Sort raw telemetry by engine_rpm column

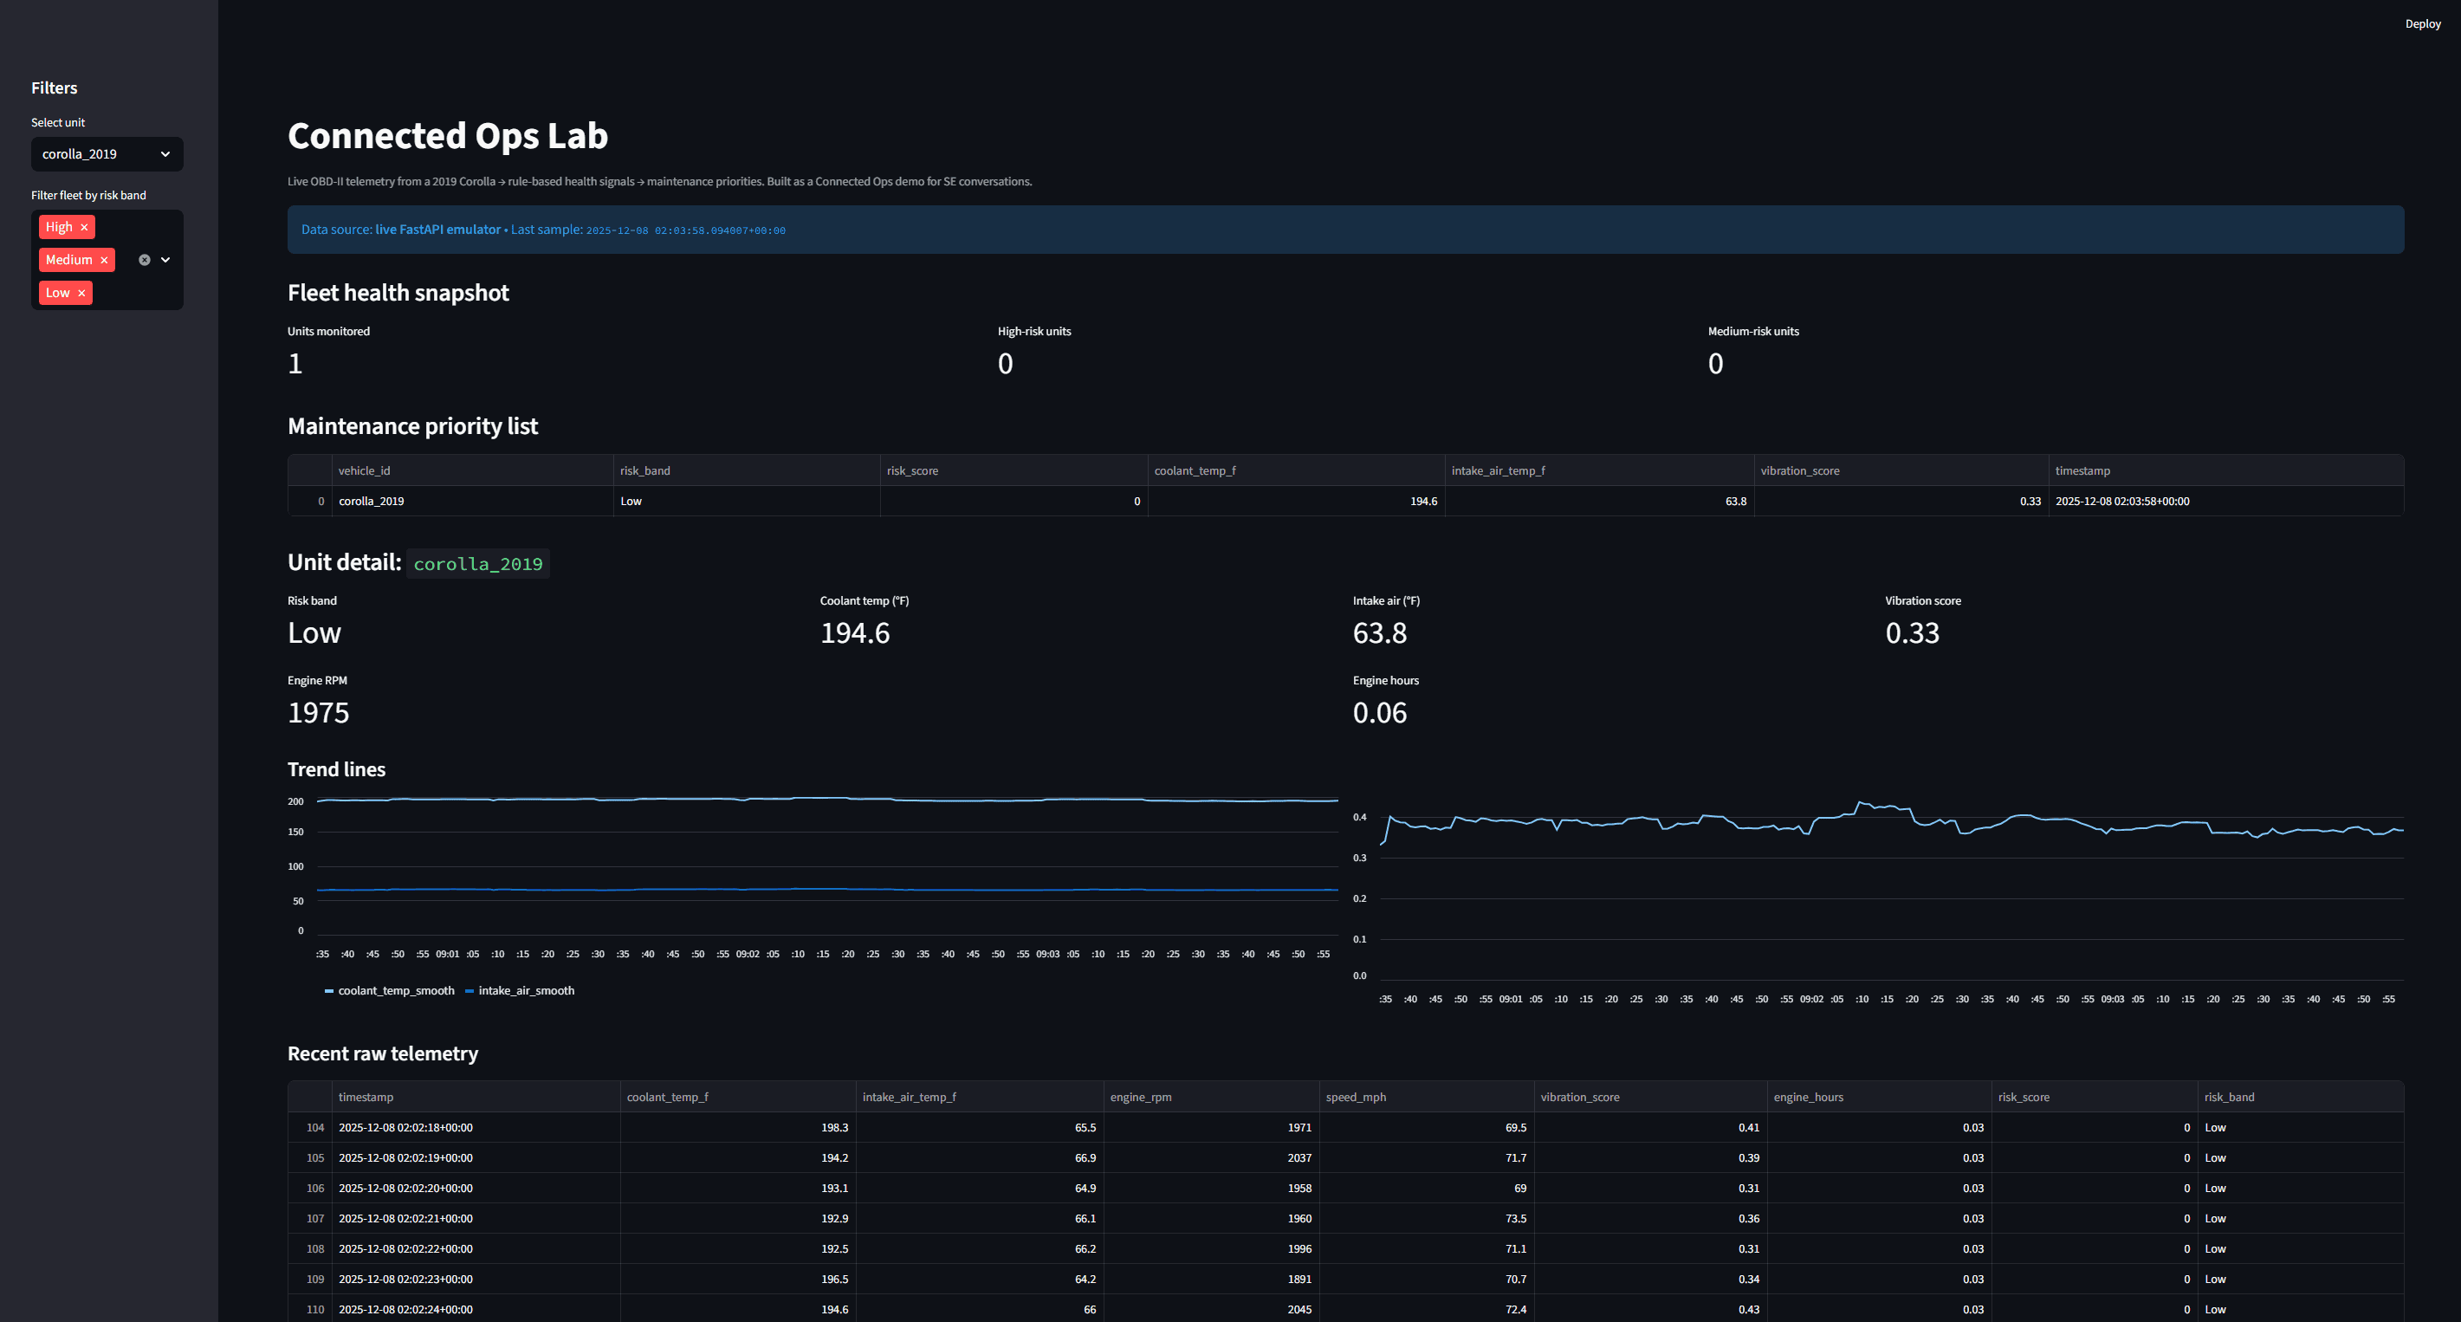click(x=1141, y=1097)
